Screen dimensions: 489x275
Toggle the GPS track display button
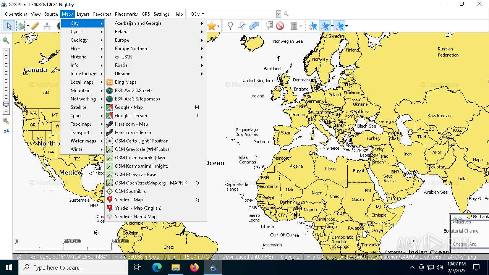click(324, 26)
